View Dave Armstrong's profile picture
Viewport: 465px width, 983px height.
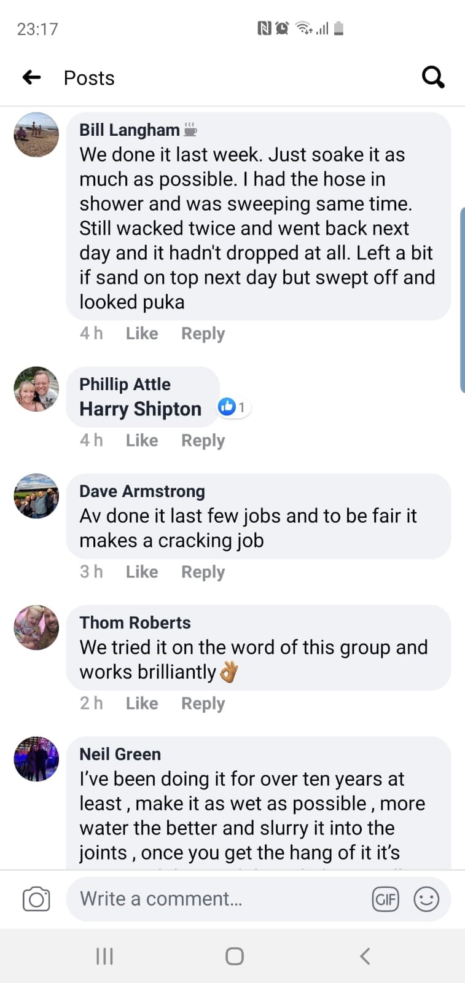point(36,496)
